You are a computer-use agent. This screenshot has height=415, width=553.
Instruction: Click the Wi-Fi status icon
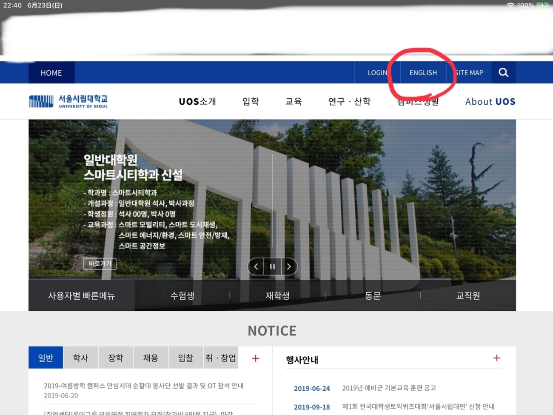510,5
